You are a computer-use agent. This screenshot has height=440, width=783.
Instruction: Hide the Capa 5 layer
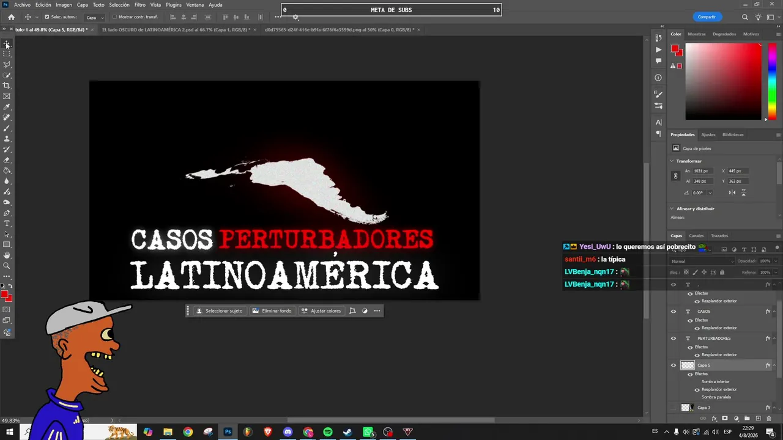tap(674, 365)
